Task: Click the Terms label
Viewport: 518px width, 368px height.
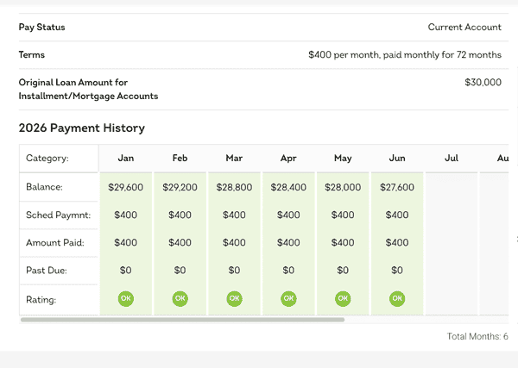Action: tap(32, 55)
